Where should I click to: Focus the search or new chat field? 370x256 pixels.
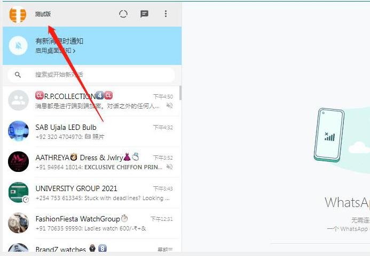click(91, 75)
